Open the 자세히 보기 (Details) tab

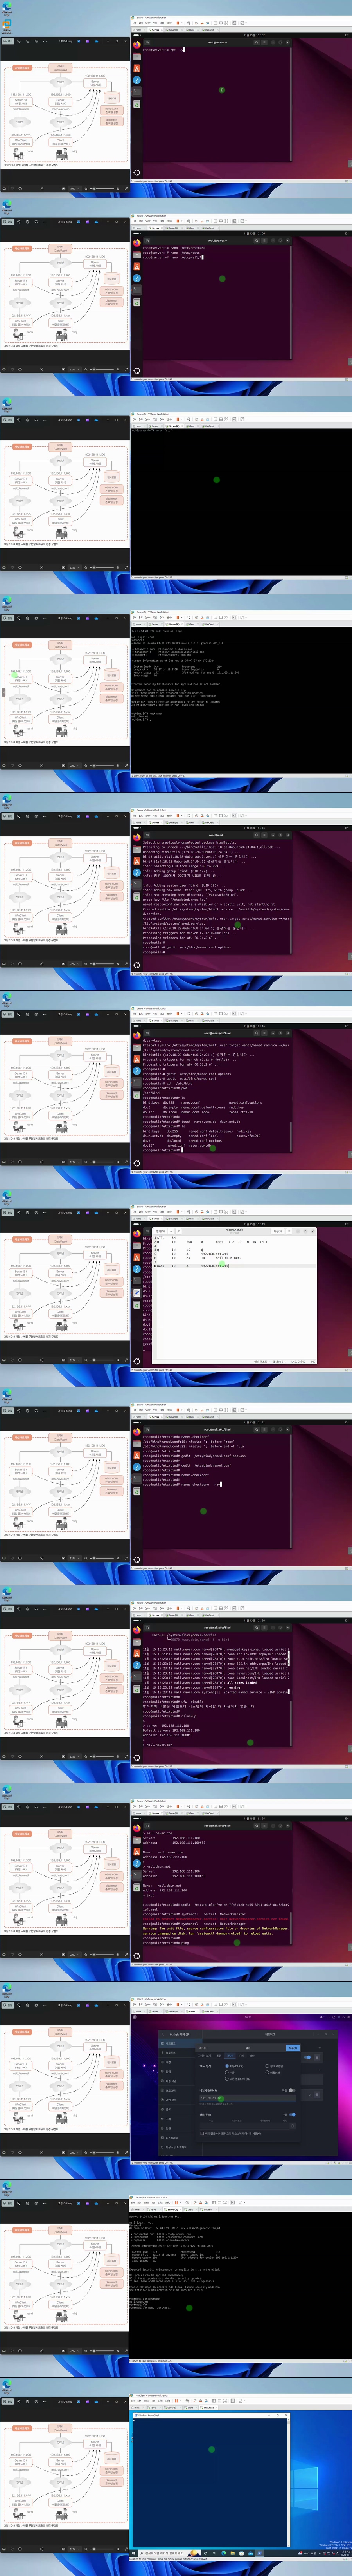tap(205, 2055)
